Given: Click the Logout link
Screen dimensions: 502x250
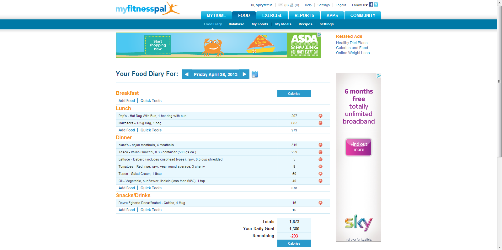Looking at the screenshot, I should [341, 5].
